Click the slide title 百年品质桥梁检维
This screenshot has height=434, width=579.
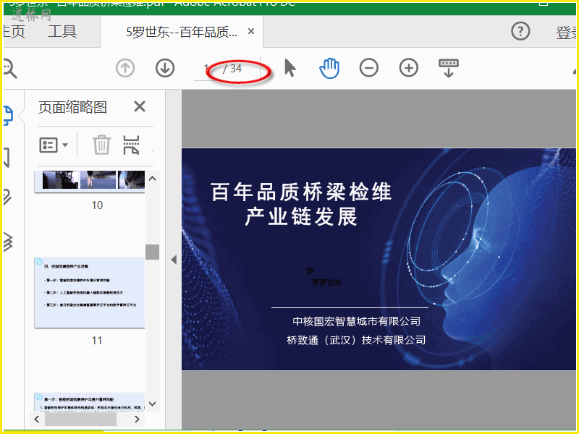tap(301, 192)
